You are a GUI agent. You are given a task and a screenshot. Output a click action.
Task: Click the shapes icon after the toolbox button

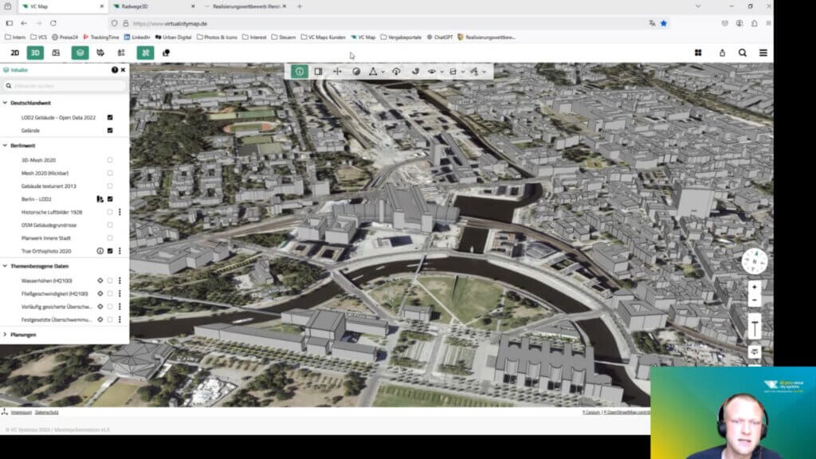pos(166,53)
